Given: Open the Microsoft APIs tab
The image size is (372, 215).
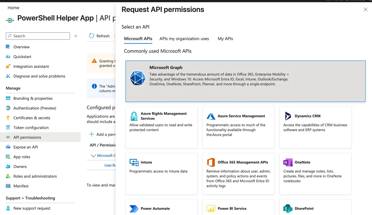Looking at the screenshot, I should pos(138,39).
